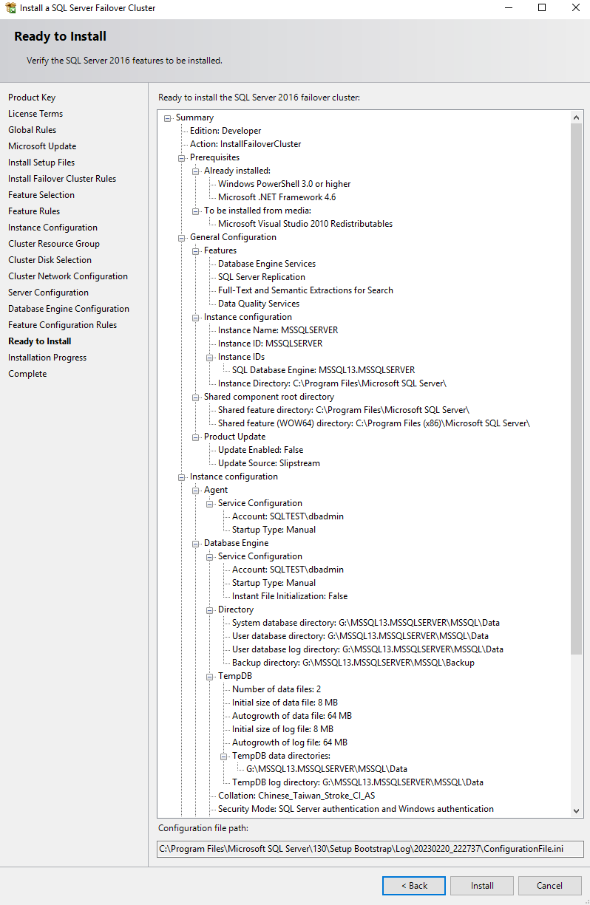
Task: Select the Edition: Developer row
Action: pyautogui.click(x=226, y=131)
